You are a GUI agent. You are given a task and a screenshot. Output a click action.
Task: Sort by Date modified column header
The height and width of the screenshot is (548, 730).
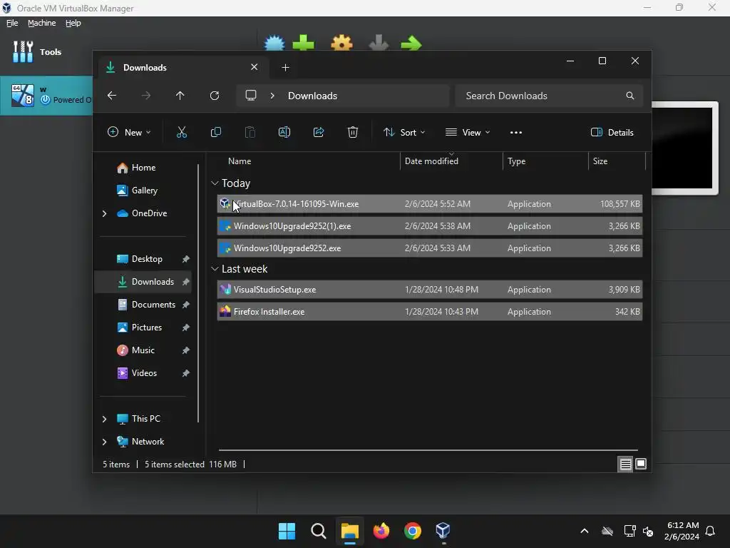(431, 161)
